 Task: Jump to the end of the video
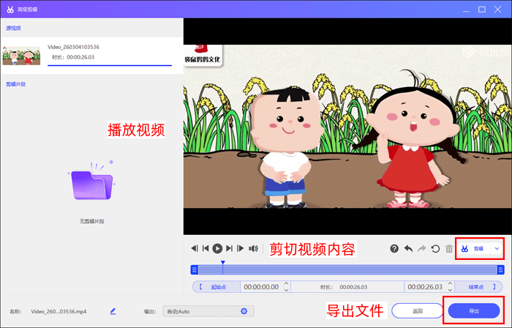pos(229,249)
